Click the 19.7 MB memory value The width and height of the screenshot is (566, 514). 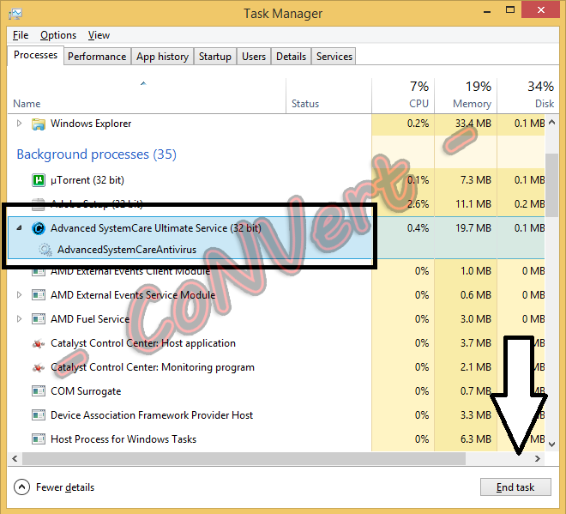point(473,228)
